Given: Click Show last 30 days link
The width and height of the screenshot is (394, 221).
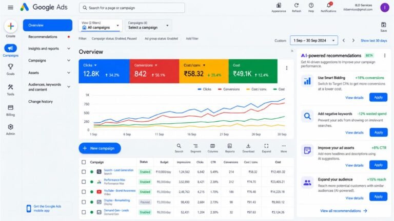Looking at the screenshot, I should coord(374,40).
